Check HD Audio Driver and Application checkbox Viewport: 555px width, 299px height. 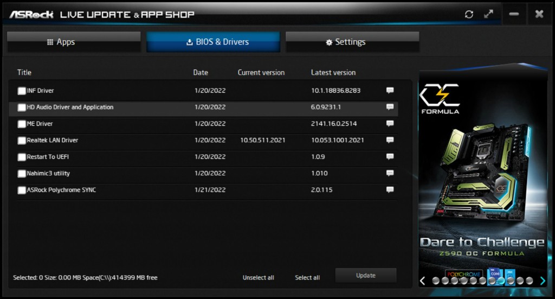coord(22,107)
